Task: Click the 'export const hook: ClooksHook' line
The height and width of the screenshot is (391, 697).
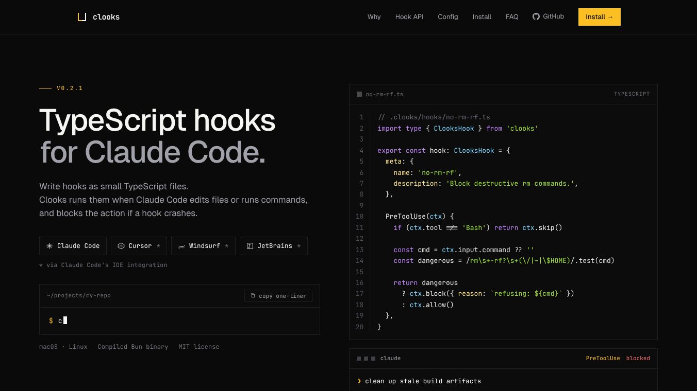Action: (x=443, y=151)
